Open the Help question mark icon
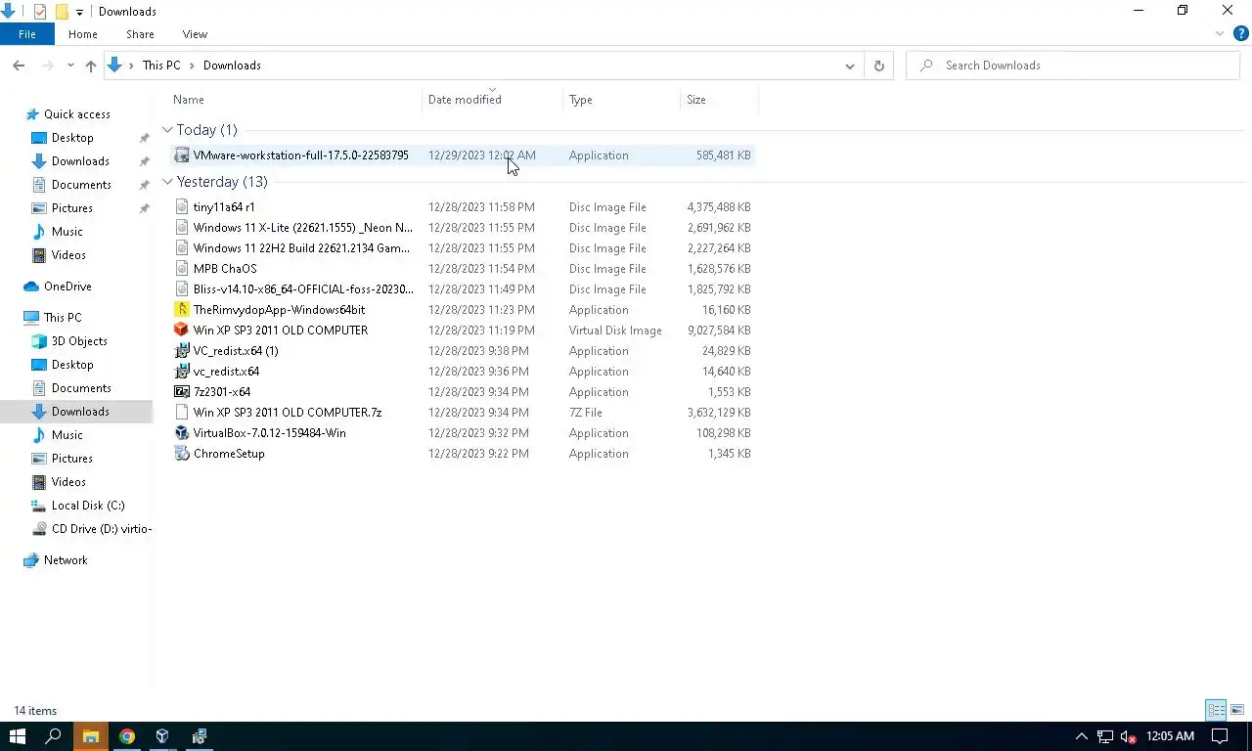The height and width of the screenshot is (751, 1252). coord(1240,33)
